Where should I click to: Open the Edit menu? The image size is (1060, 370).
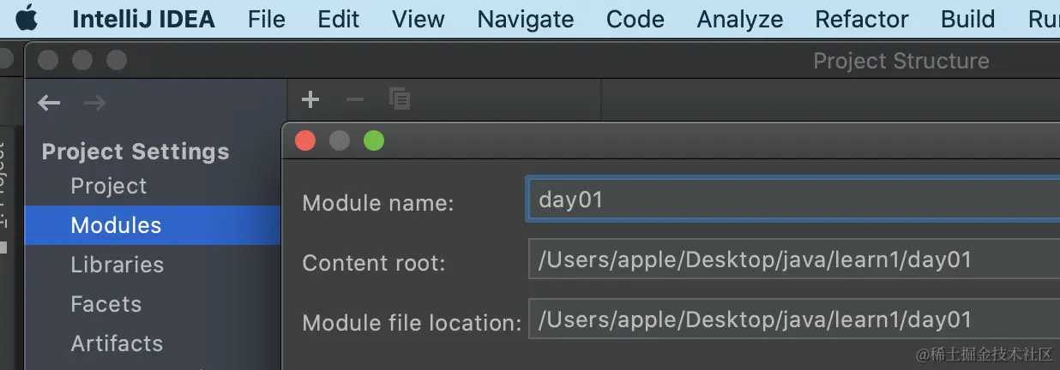[x=339, y=19]
